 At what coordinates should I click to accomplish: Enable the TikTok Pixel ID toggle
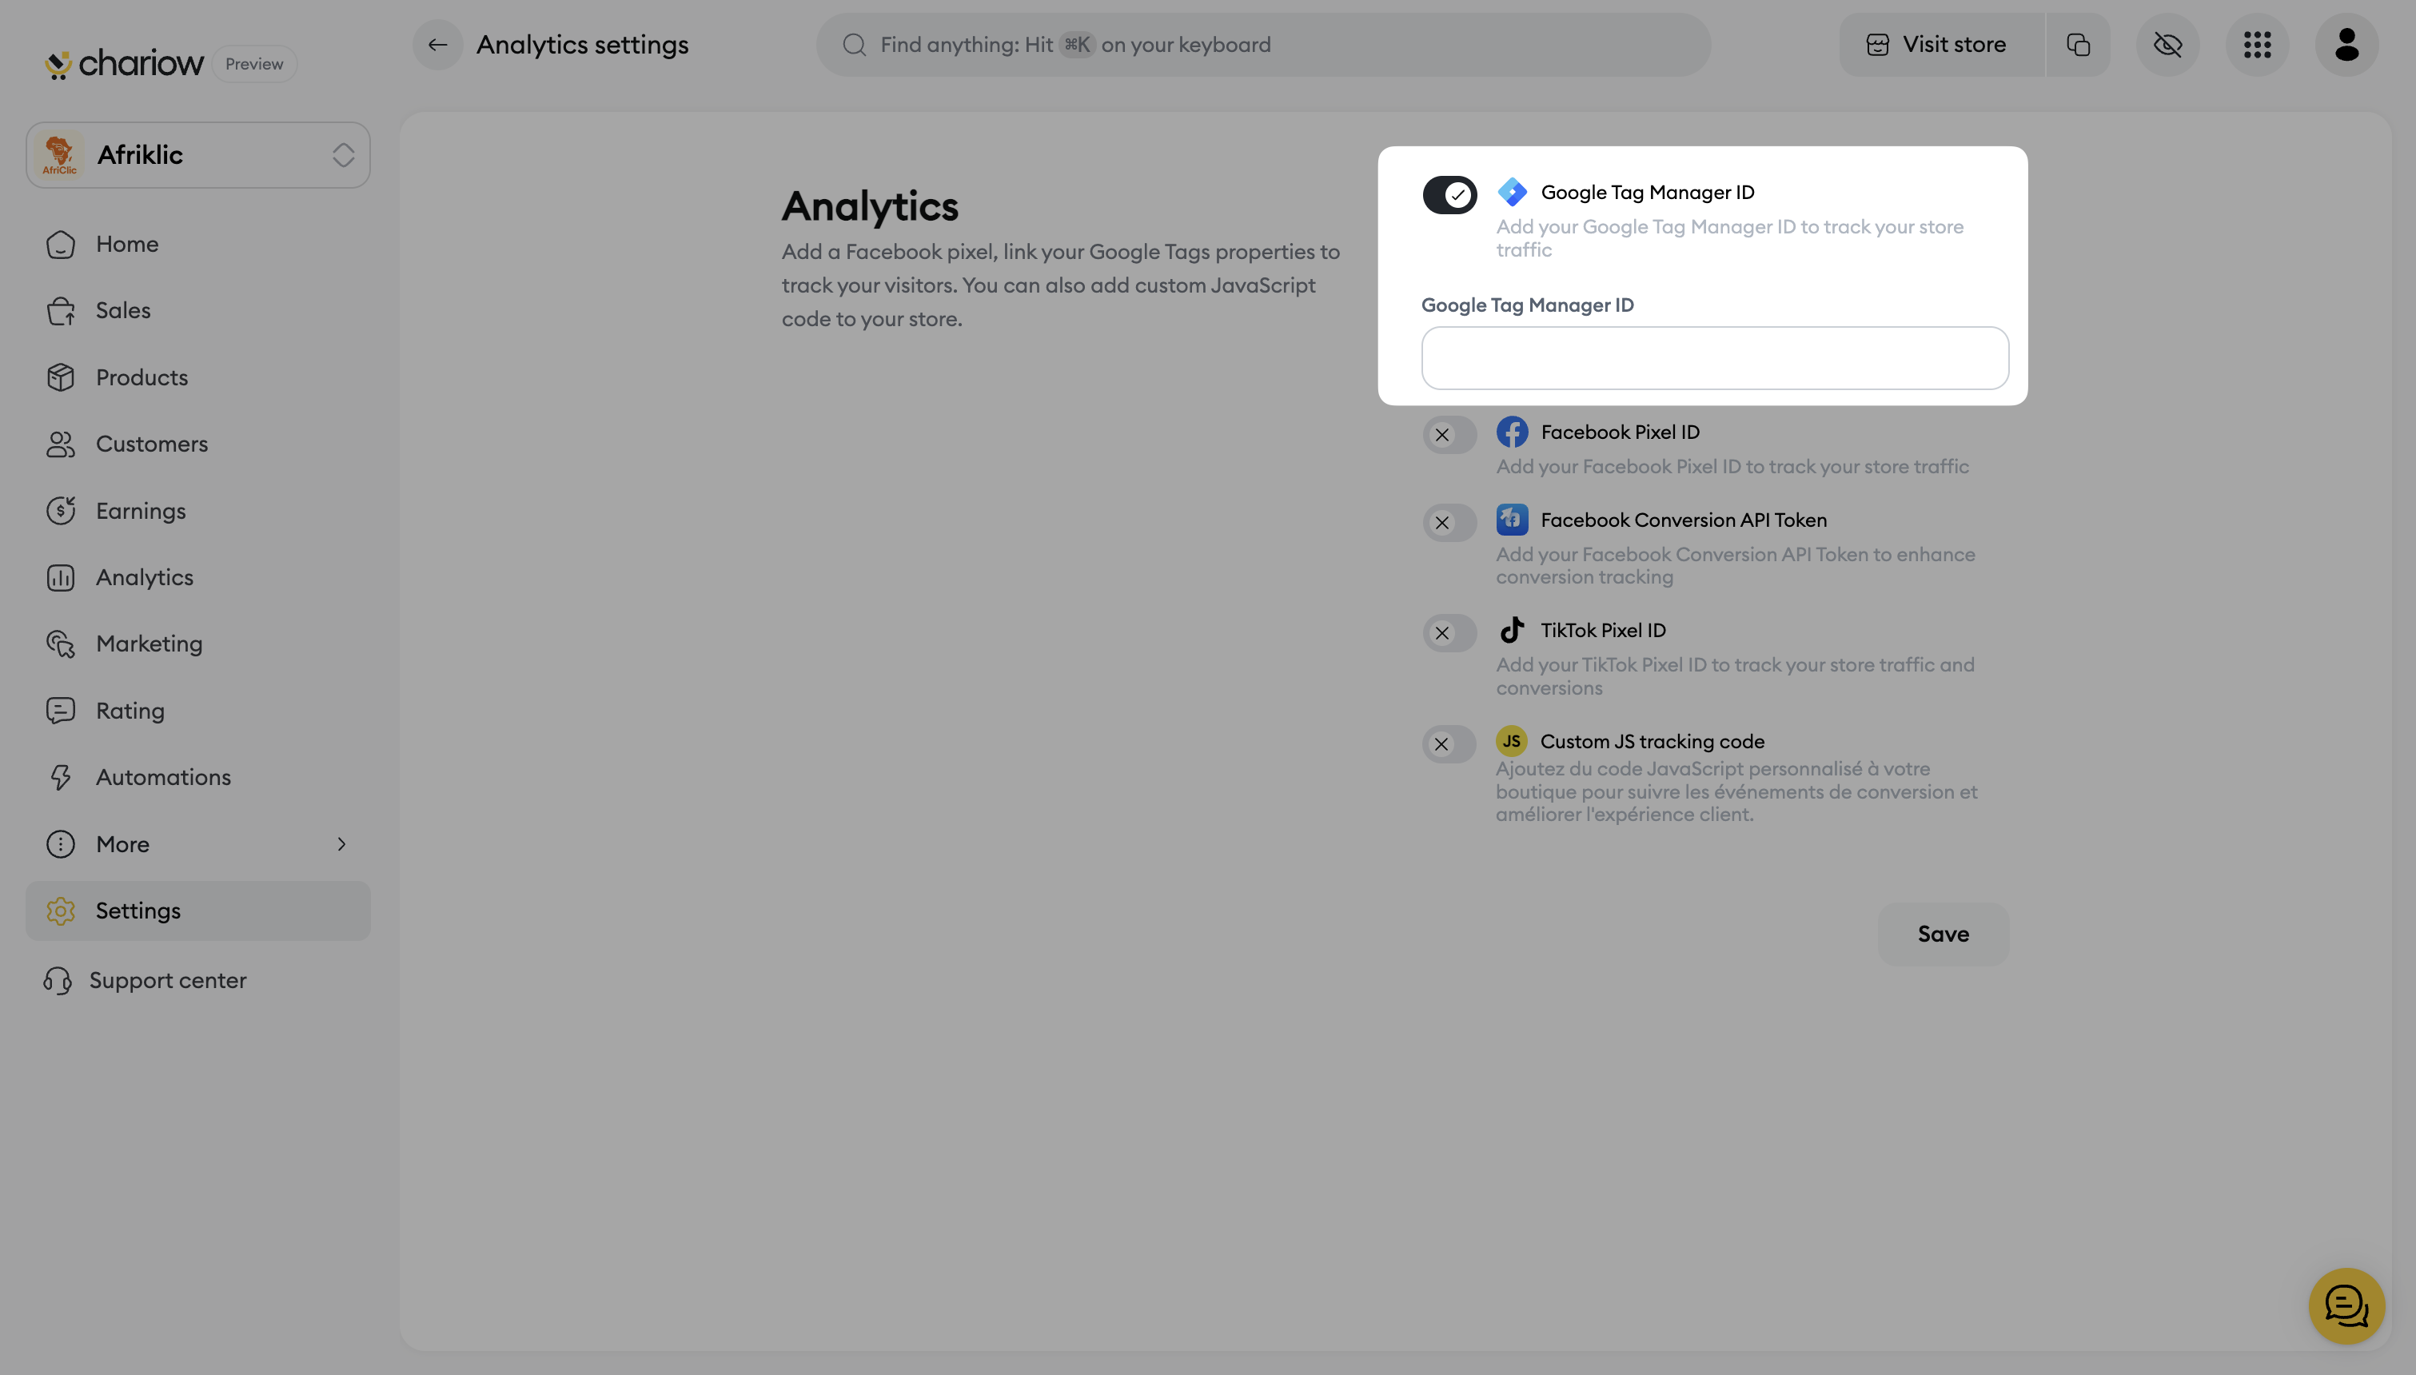[x=1449, y=632]
